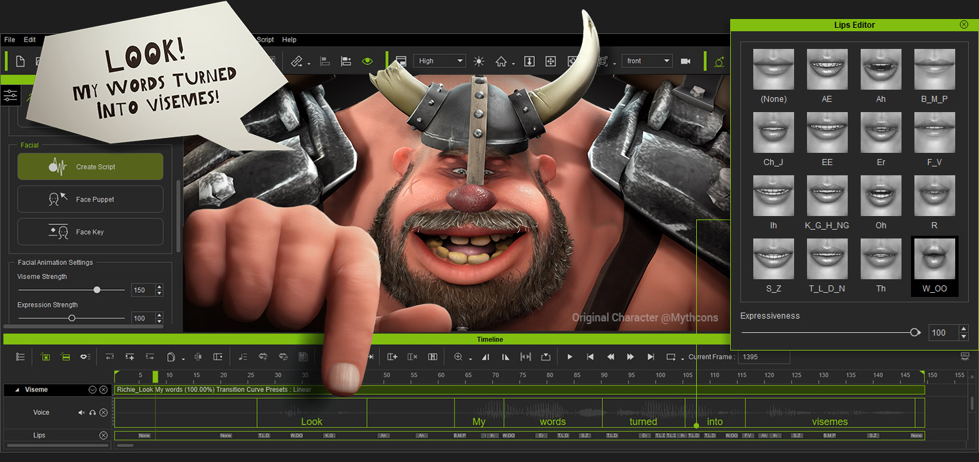This screenshot has width=979, height=462.
Task: Click the track list icon in the timeline toolbar
Action: coord(20,356)
